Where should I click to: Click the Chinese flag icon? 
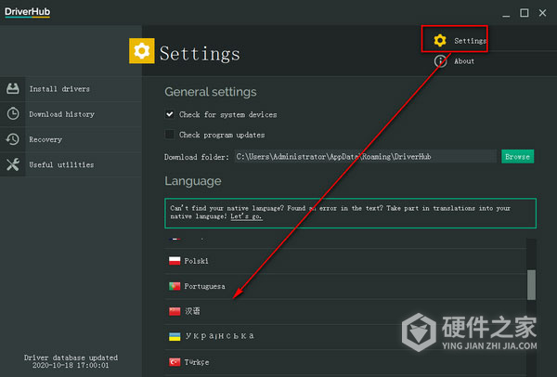click(x=175, y=311)
